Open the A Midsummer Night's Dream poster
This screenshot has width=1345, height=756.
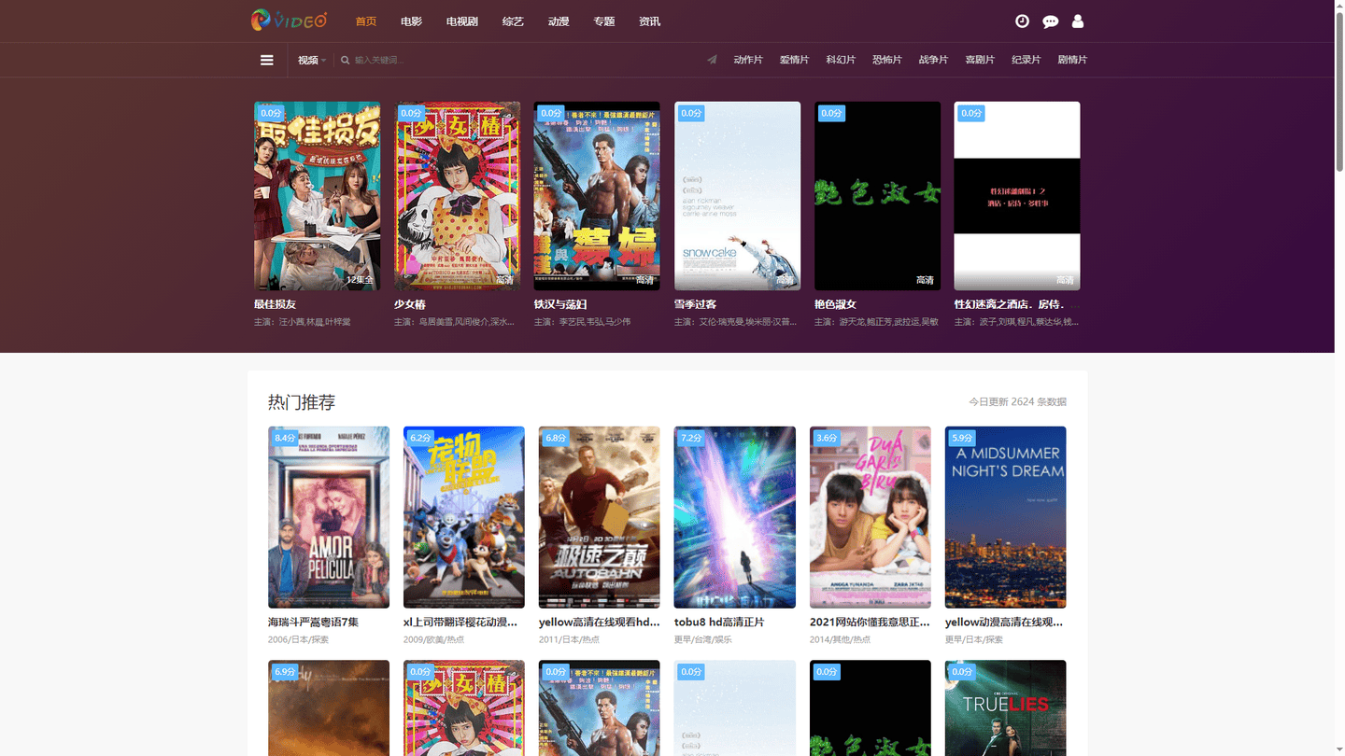click(1006, 517)
